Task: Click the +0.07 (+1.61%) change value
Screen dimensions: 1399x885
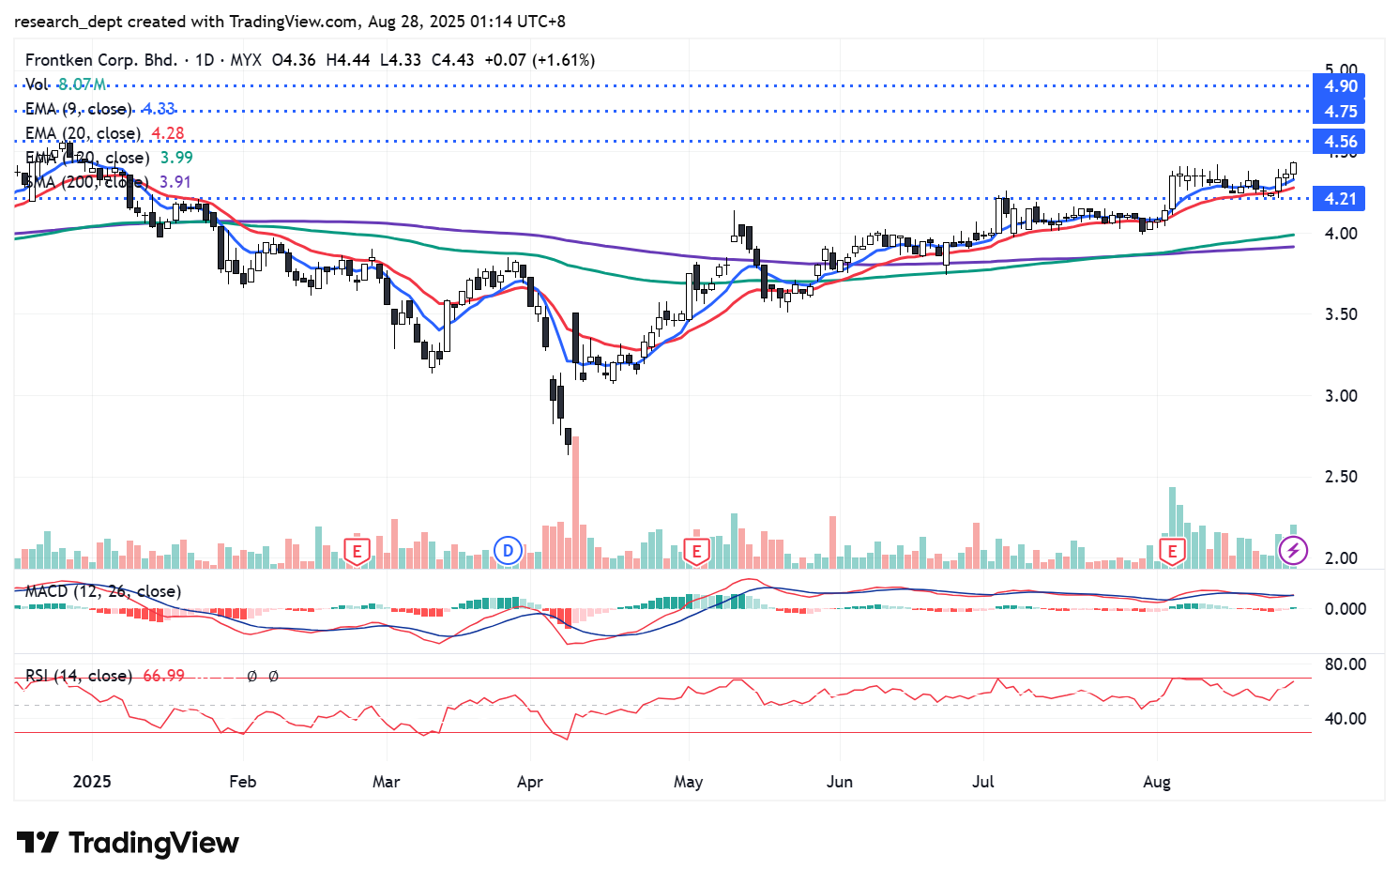Action: coord(540,60)
